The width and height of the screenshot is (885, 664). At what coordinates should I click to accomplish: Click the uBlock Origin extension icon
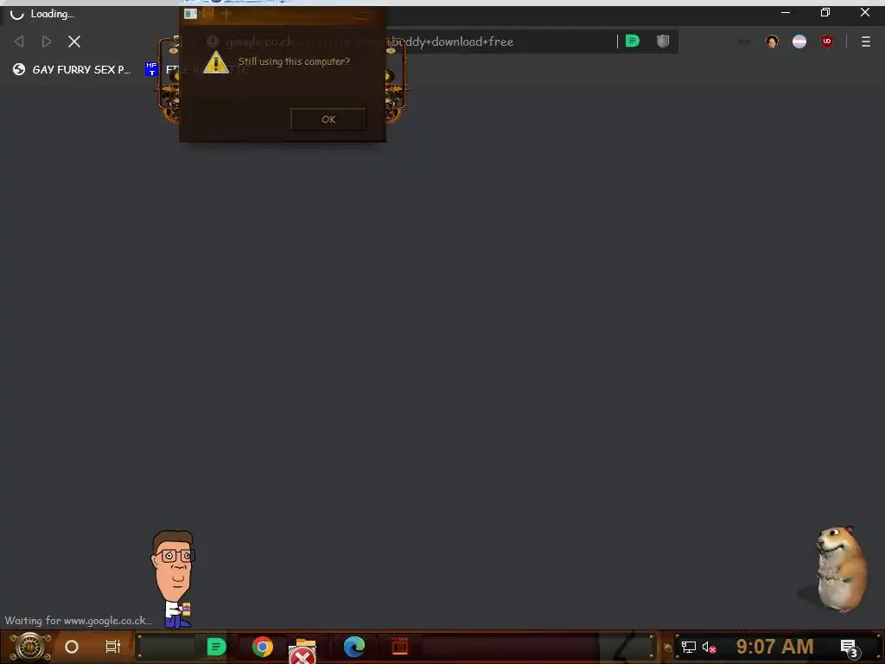[x=827, y=41]
